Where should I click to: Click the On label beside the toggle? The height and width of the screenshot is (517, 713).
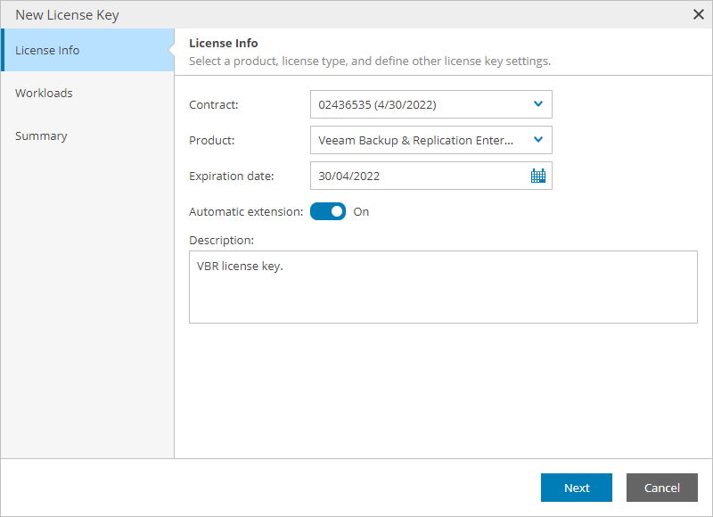361,212
